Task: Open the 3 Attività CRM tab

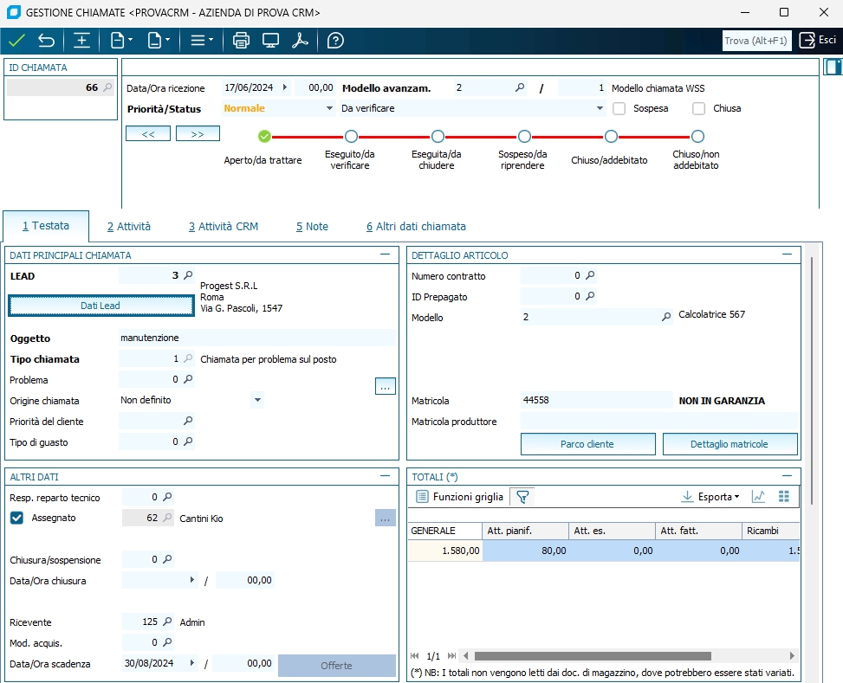Action: pyautogui.click(x=224, y=227)
